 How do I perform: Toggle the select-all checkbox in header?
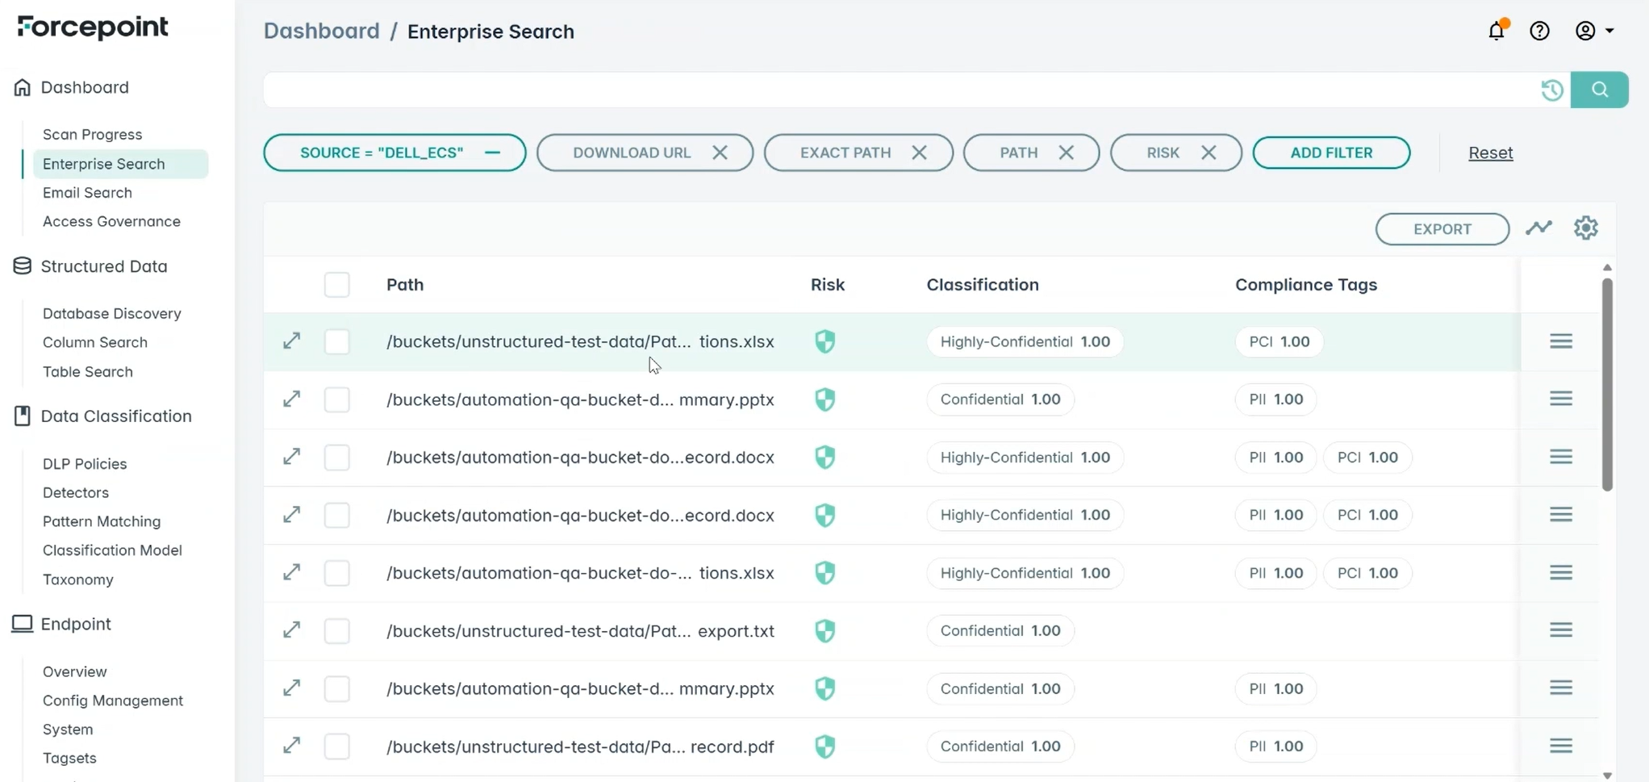(x=337, y=285)
